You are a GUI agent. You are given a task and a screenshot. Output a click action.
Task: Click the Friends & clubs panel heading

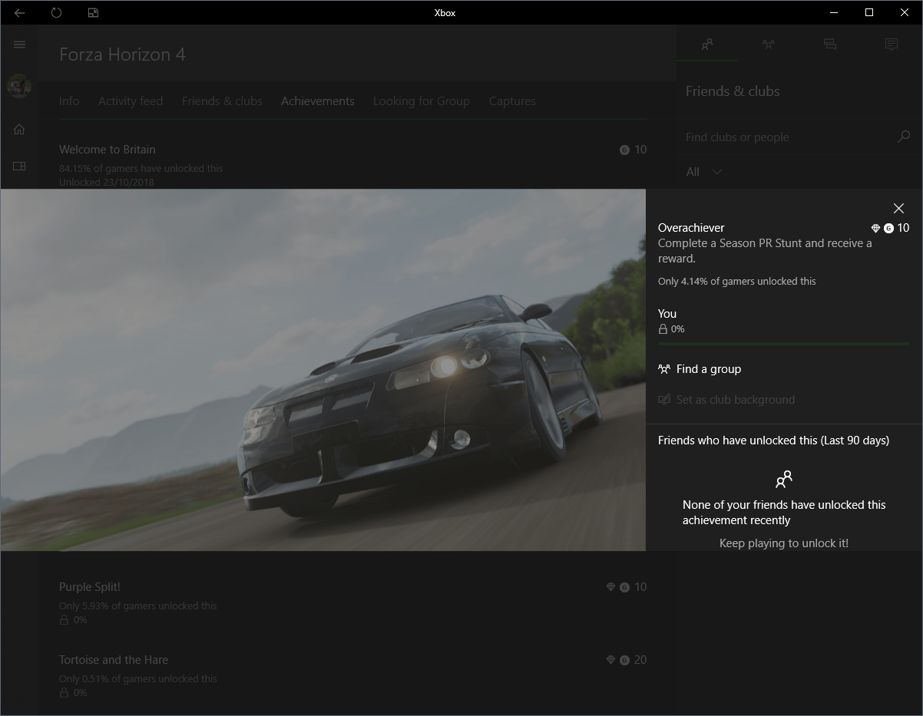(x=733, y=91)
